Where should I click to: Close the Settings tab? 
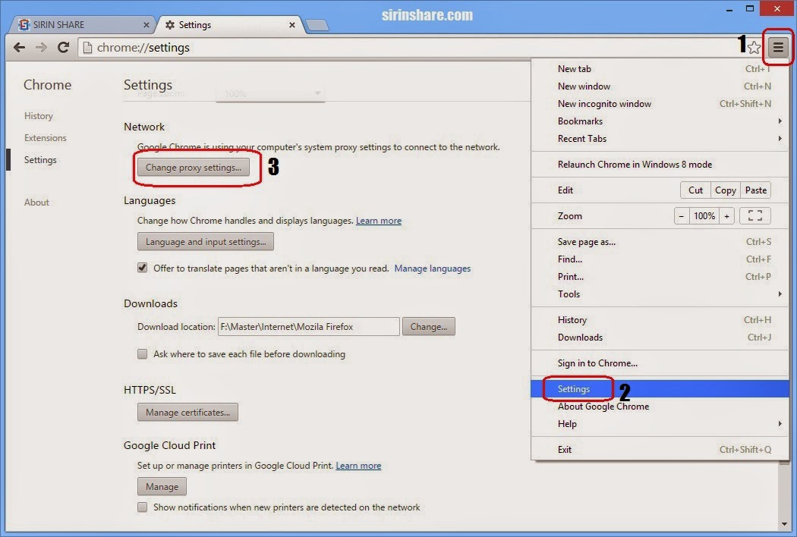292,25
